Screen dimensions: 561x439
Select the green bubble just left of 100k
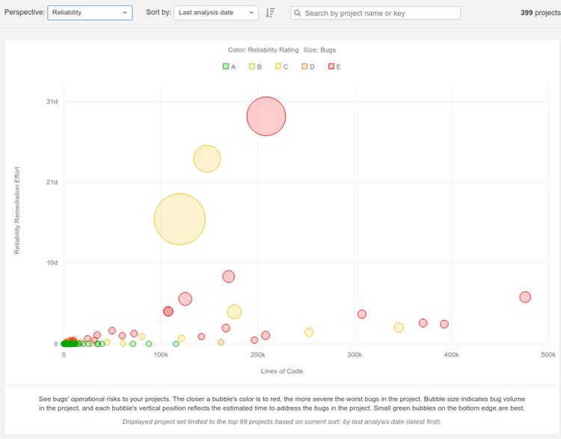click(149, 344)
